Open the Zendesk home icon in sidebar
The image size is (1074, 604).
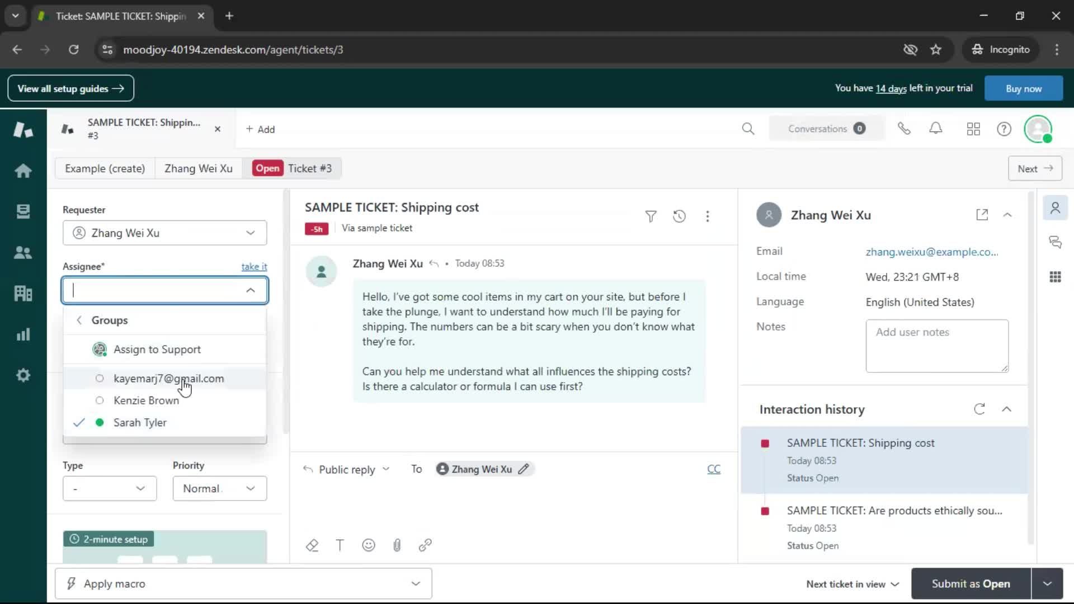tap(23, 171)
